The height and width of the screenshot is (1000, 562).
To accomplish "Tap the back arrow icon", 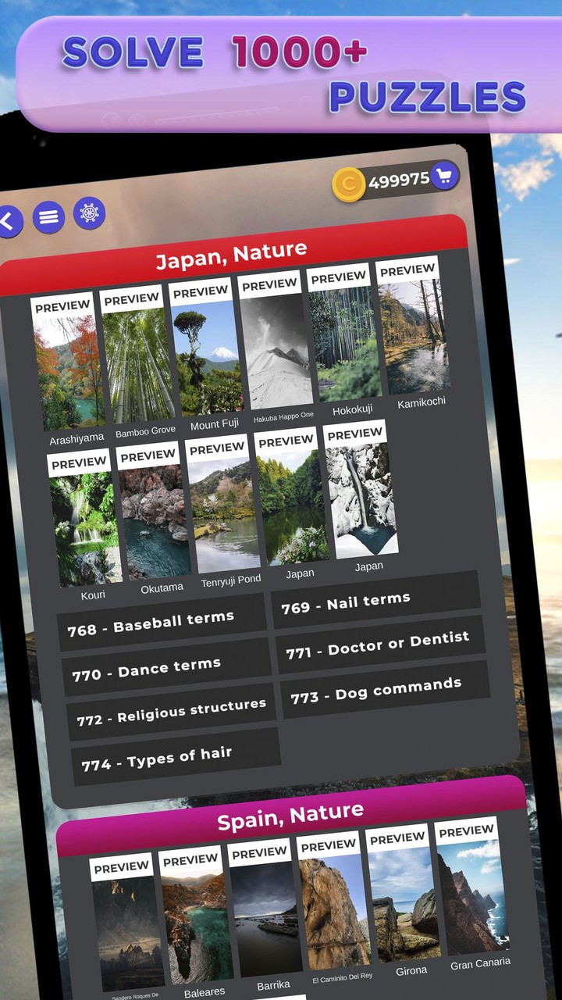I will 9,221.
